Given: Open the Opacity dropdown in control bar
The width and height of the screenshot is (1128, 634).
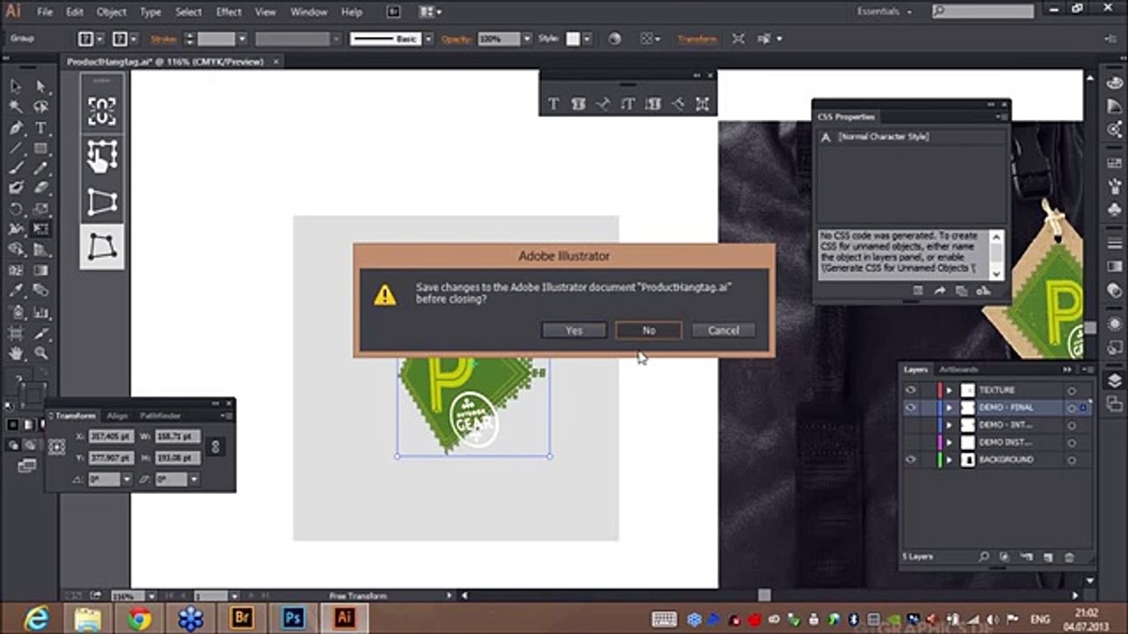Looking at the screenshot, I should (527, 39).
